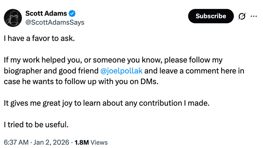Click the 6:37 AM post time

16,142
